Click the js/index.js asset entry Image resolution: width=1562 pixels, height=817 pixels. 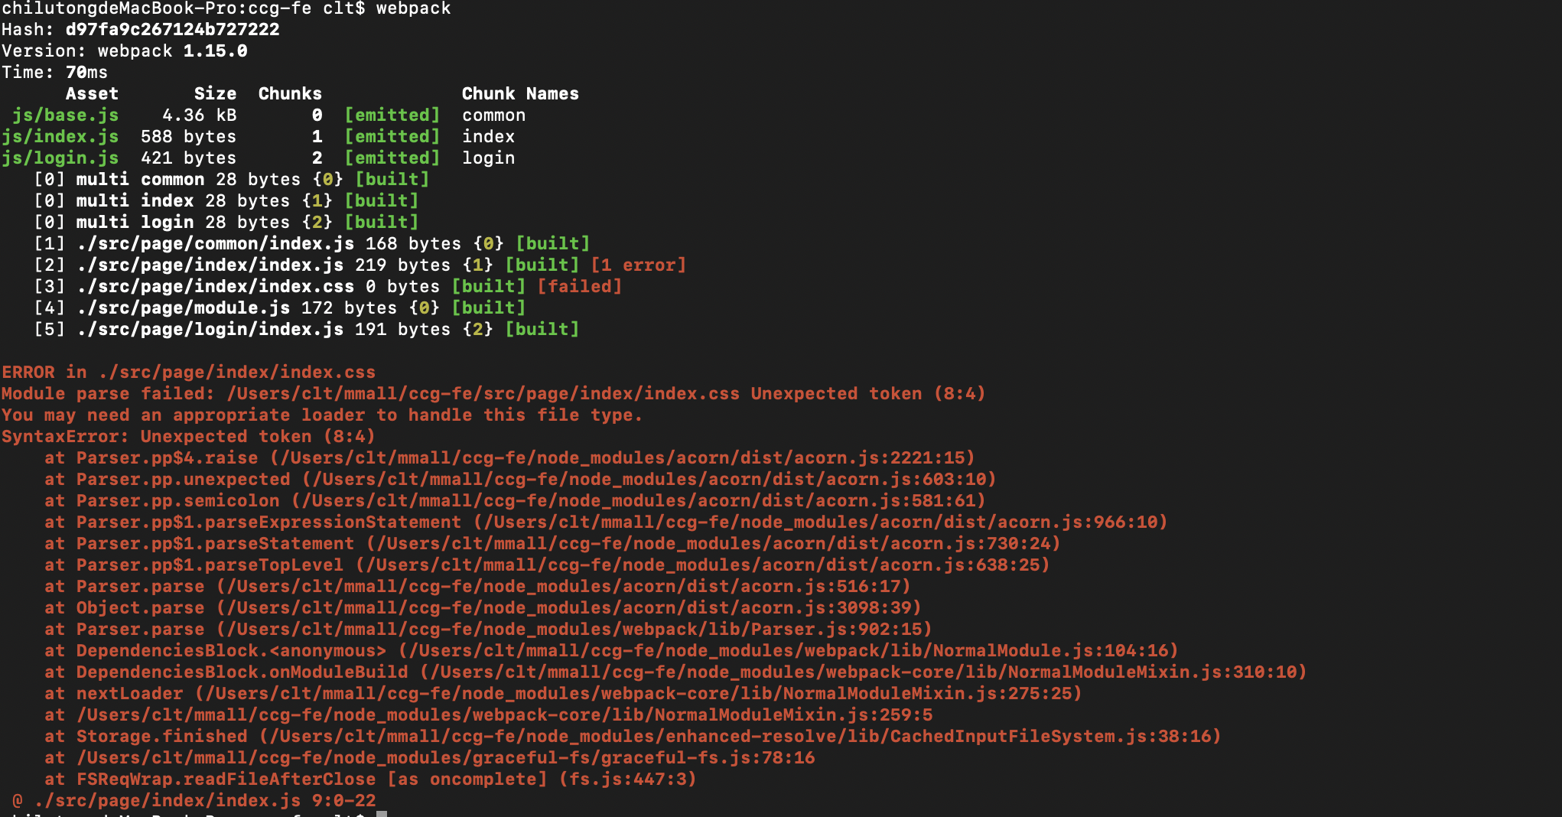[x=60, y=136]
